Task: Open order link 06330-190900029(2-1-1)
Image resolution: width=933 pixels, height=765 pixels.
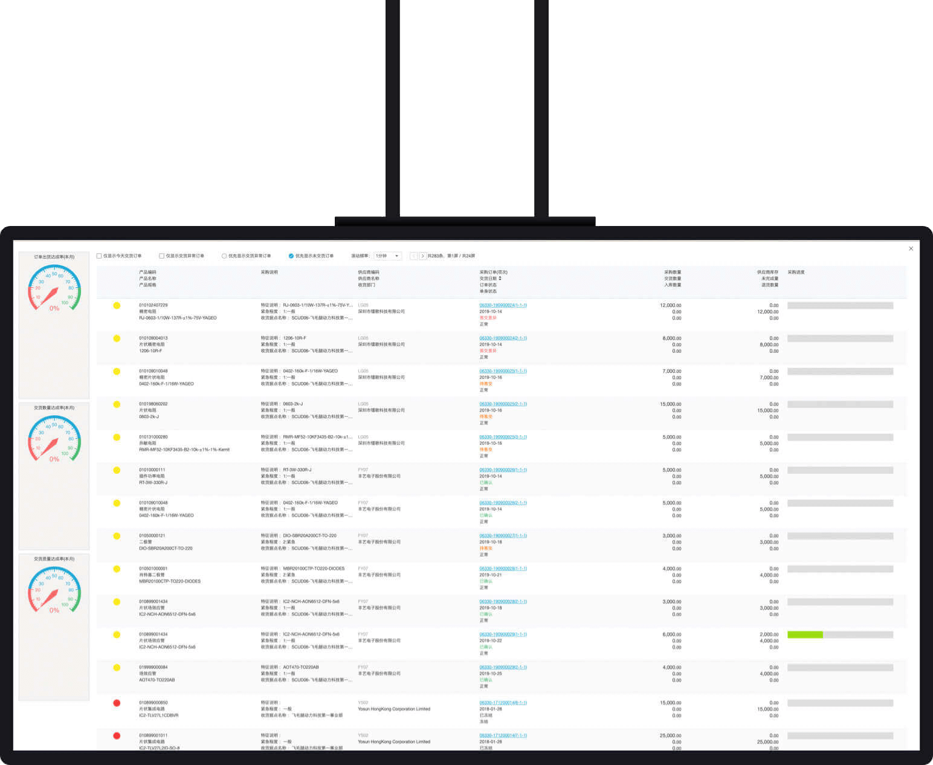Action: click(x=503, y=668)
